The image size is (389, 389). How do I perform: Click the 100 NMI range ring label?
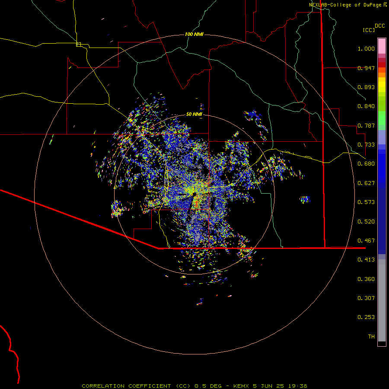194,34
